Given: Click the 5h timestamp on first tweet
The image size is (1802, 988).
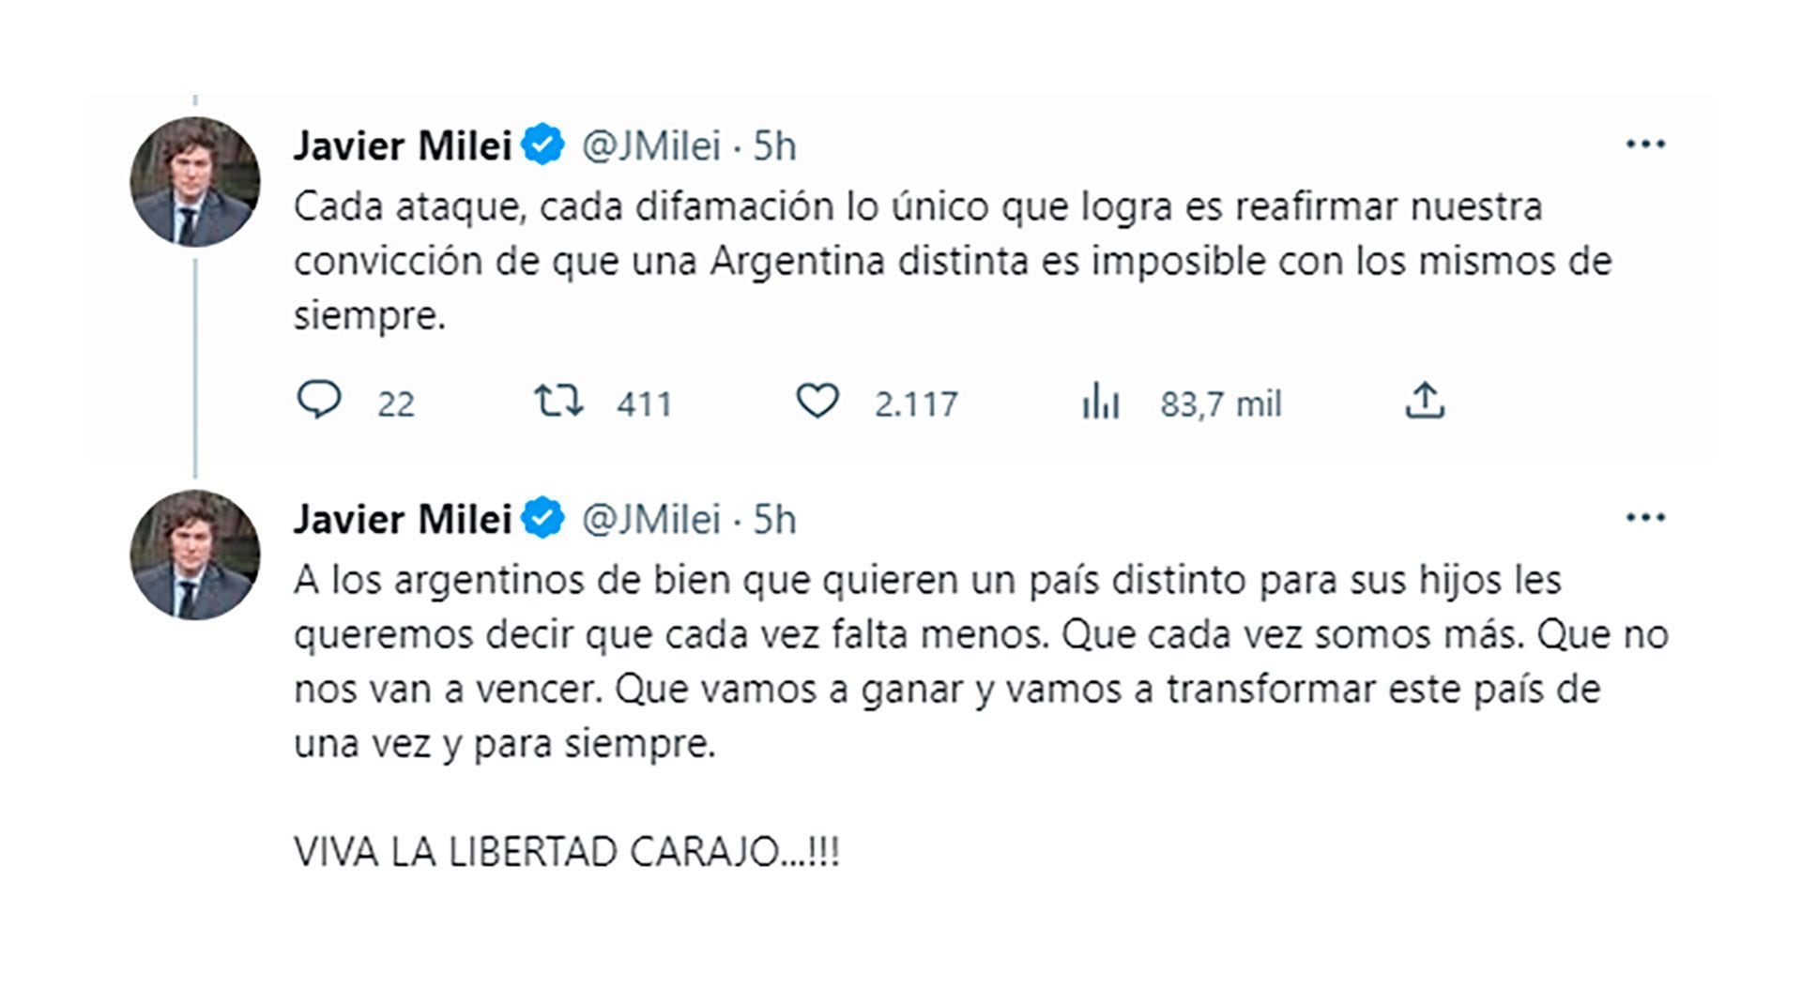Looking at the screenshot, I should coord(775,146).
